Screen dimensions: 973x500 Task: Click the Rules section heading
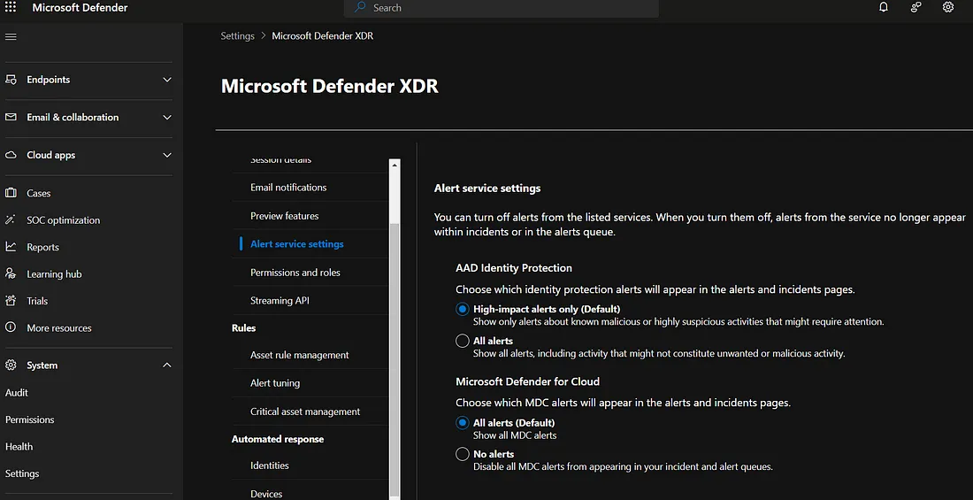click(244, 328)
